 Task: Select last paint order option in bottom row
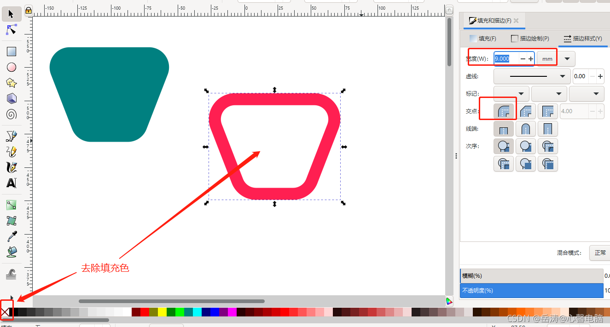click(548, 164)
